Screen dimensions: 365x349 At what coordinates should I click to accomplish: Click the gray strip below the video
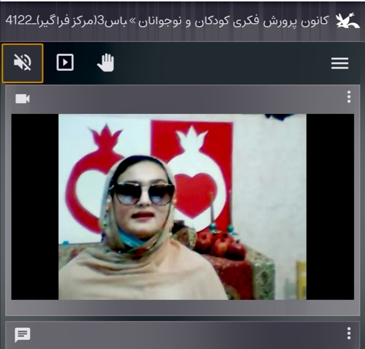pos(182,307)
